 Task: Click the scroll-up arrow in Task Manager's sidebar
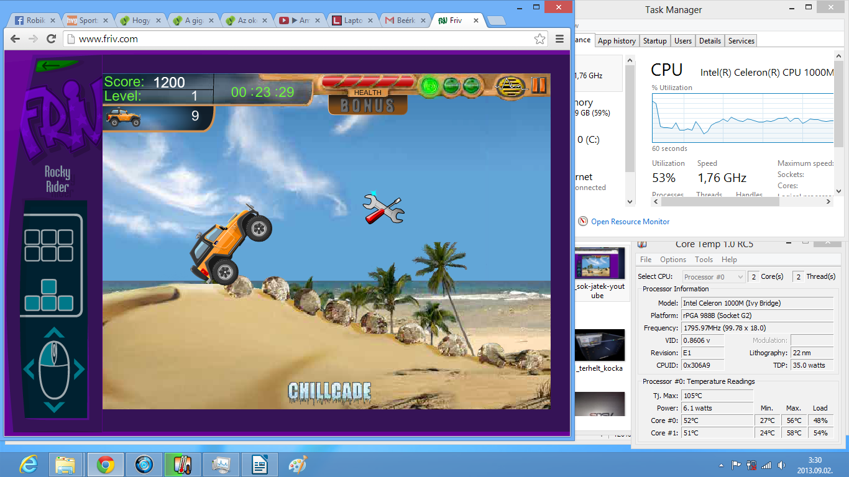tap(630, 61)
